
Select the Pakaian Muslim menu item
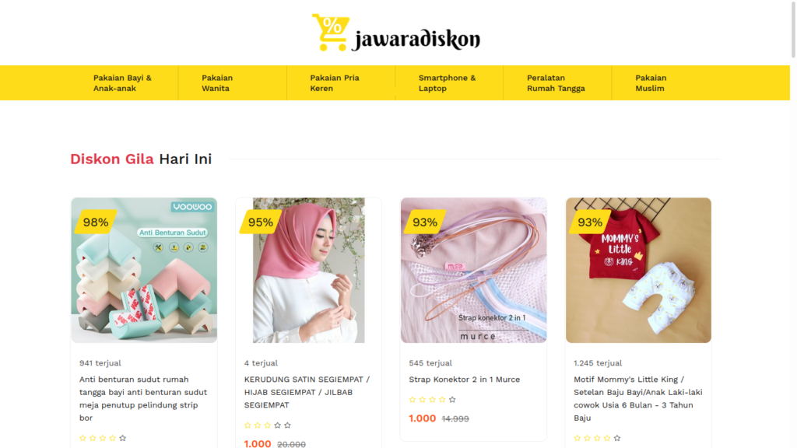[x=651, y=82]
